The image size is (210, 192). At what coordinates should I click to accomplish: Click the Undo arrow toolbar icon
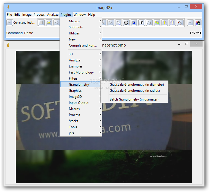[57, 23]
